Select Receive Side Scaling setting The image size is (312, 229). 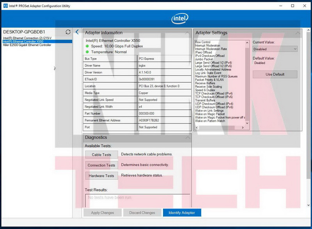point(208,87)
